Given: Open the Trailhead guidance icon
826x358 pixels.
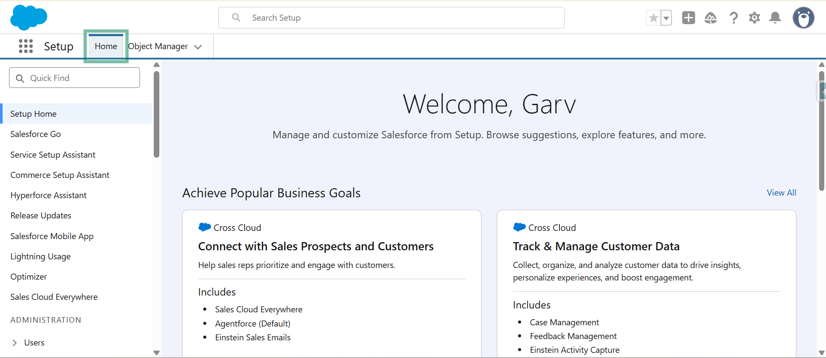Looking at the screenshot, I should pyautogui.click(x=710, y=18).
